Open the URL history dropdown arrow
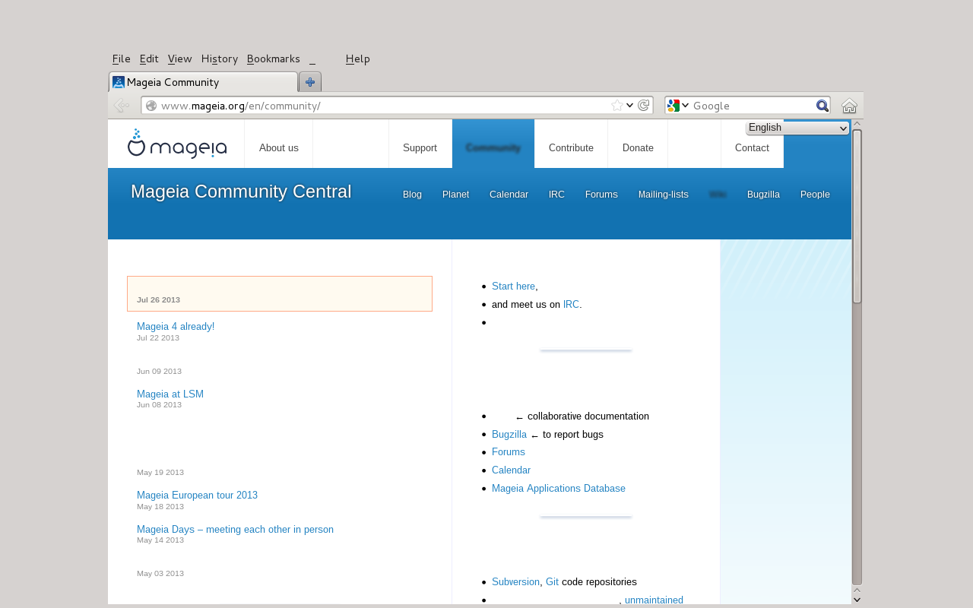The width and height of the screenshot is (973, 608). point(629,106)
